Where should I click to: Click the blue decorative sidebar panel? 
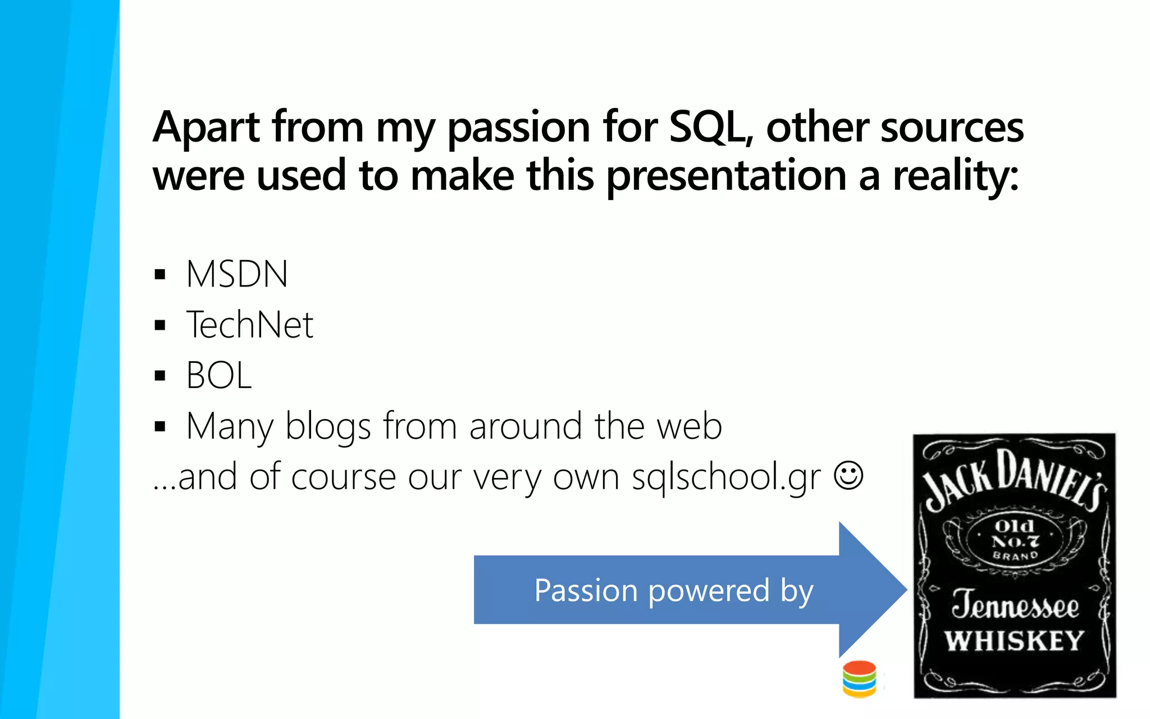tap(60, 359)
